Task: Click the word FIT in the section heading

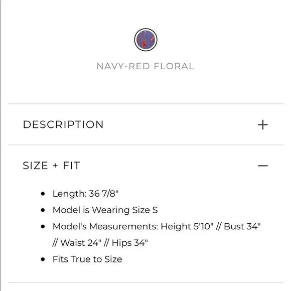Action: click(x=71, y=166)
